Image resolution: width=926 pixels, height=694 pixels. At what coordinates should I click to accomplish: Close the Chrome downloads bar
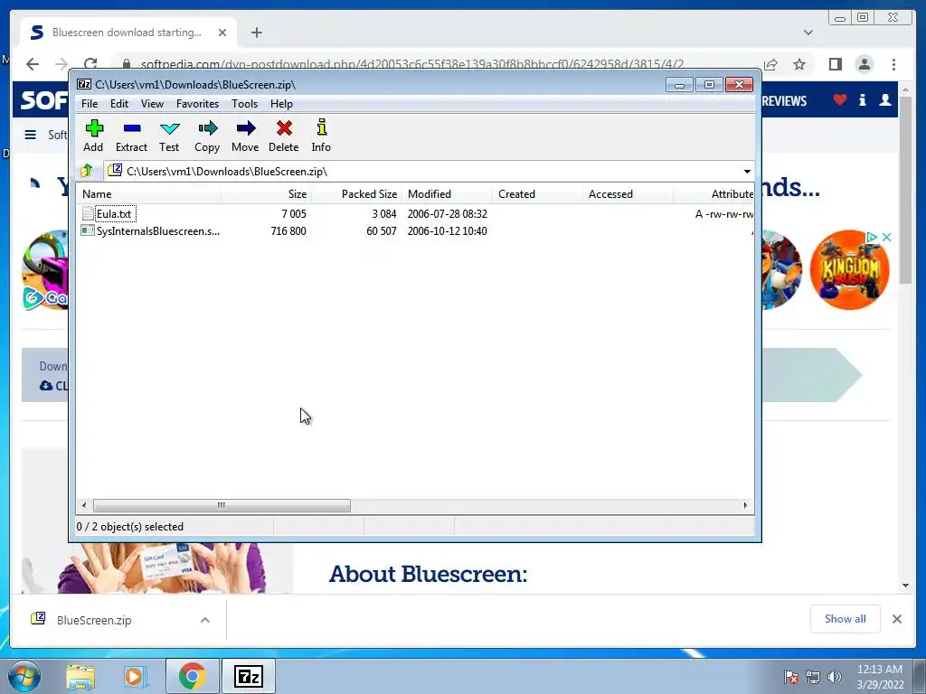pos(897,619)
